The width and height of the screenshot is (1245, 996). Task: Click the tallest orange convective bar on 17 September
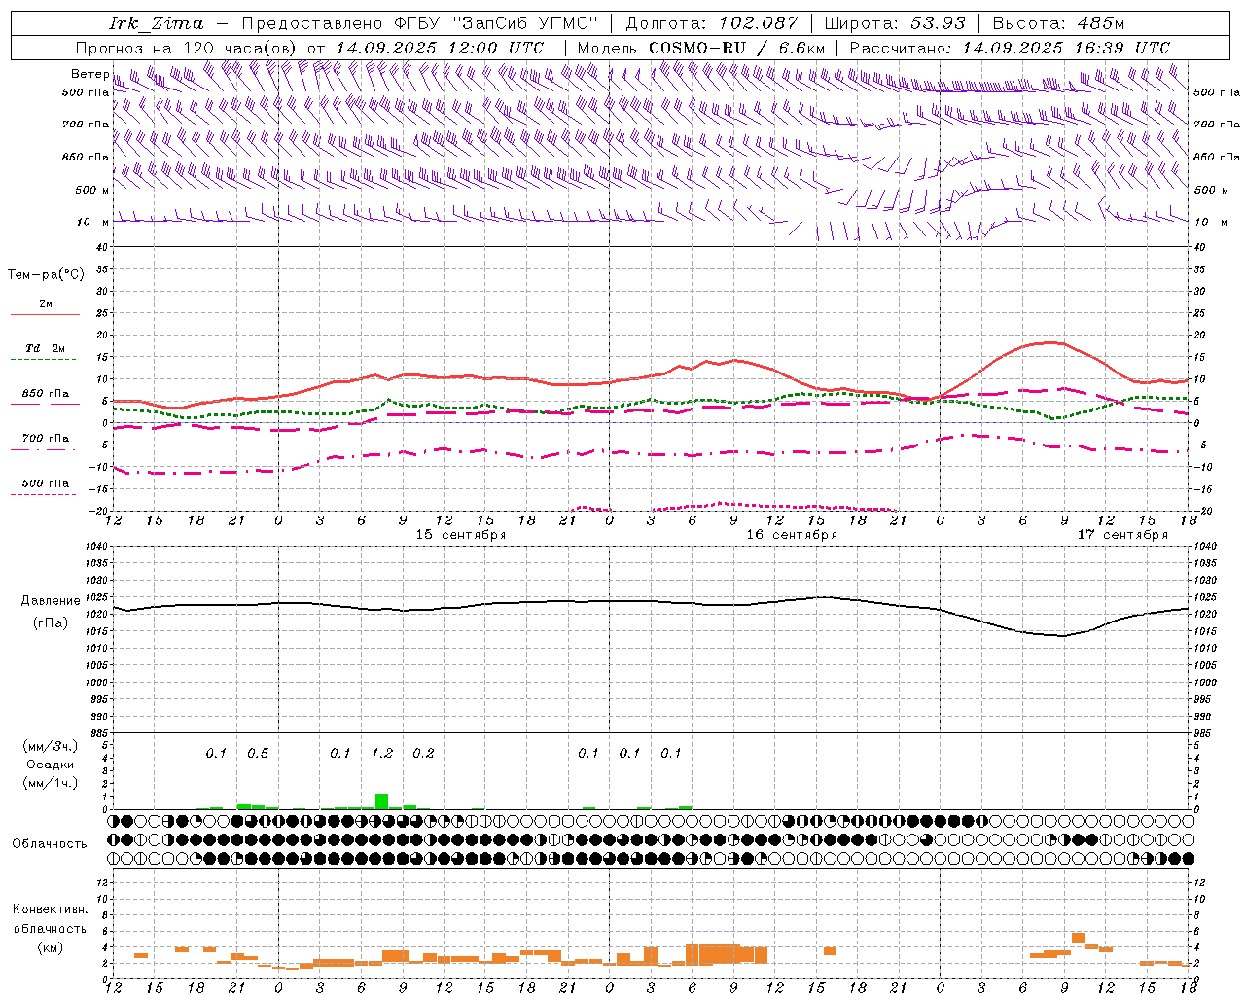coord(1078,938)
